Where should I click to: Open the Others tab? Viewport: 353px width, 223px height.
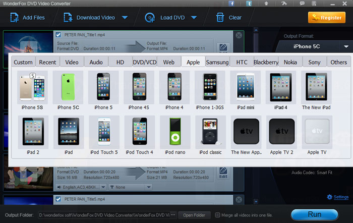[338, 62]
